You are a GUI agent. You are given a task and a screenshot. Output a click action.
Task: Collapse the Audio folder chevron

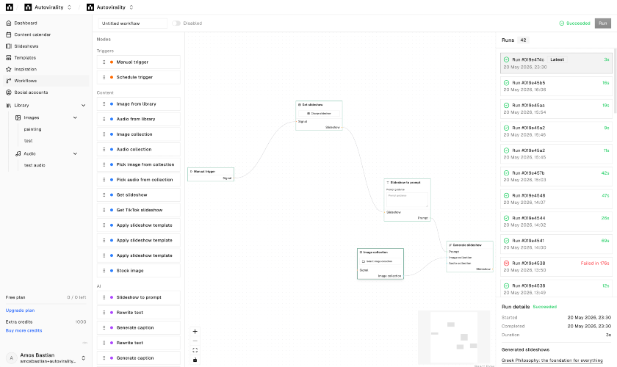(x=75, y=154)
